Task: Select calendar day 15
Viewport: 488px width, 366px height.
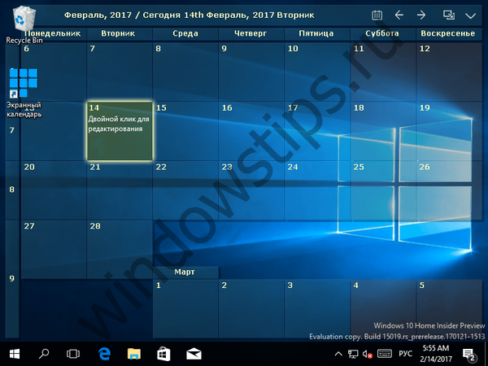Action: (185, 131)
